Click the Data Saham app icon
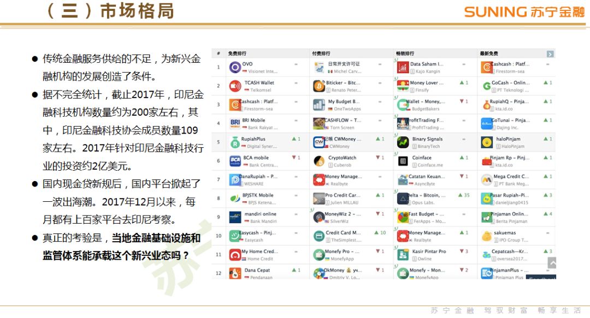Viewport: 590px width, 318px height. pyautogui.click(x=403, y=67)
